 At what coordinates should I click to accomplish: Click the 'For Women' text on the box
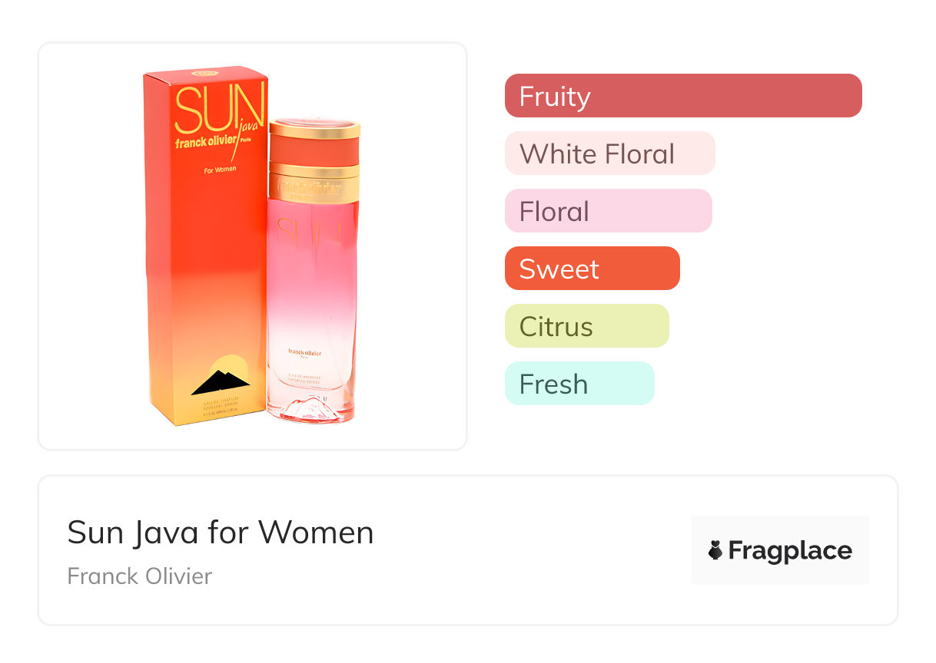pos(220,170)
